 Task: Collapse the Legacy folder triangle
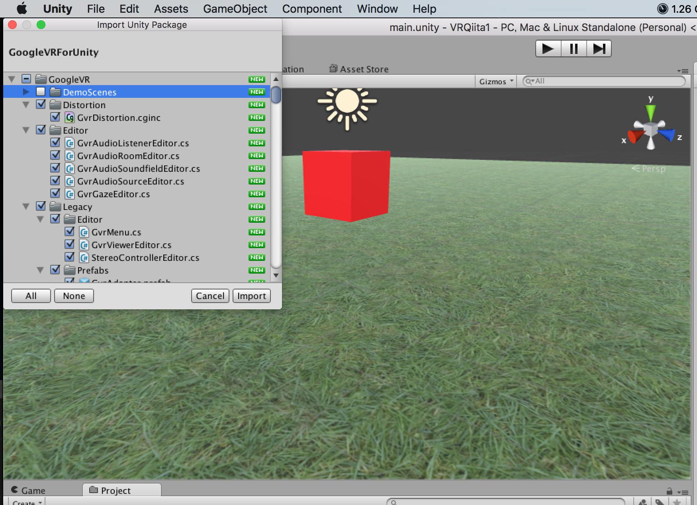(26, 206)
